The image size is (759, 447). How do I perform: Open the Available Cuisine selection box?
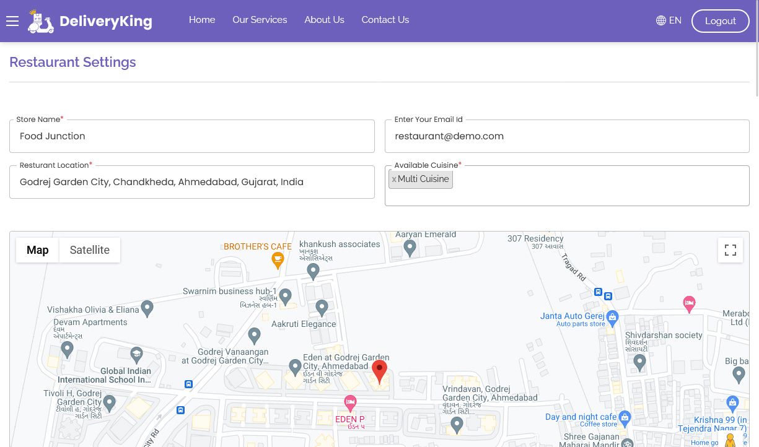coord(567,186)
